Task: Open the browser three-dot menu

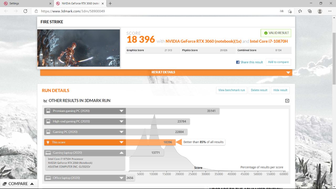Action: 330,11
